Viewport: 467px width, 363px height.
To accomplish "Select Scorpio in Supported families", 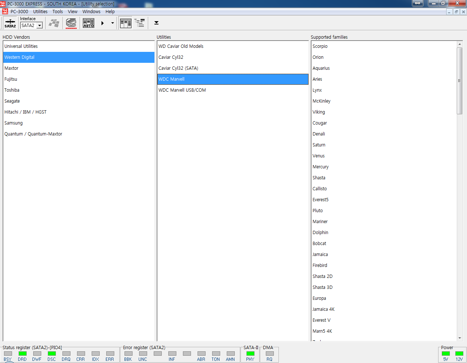I will pos(384,46).
